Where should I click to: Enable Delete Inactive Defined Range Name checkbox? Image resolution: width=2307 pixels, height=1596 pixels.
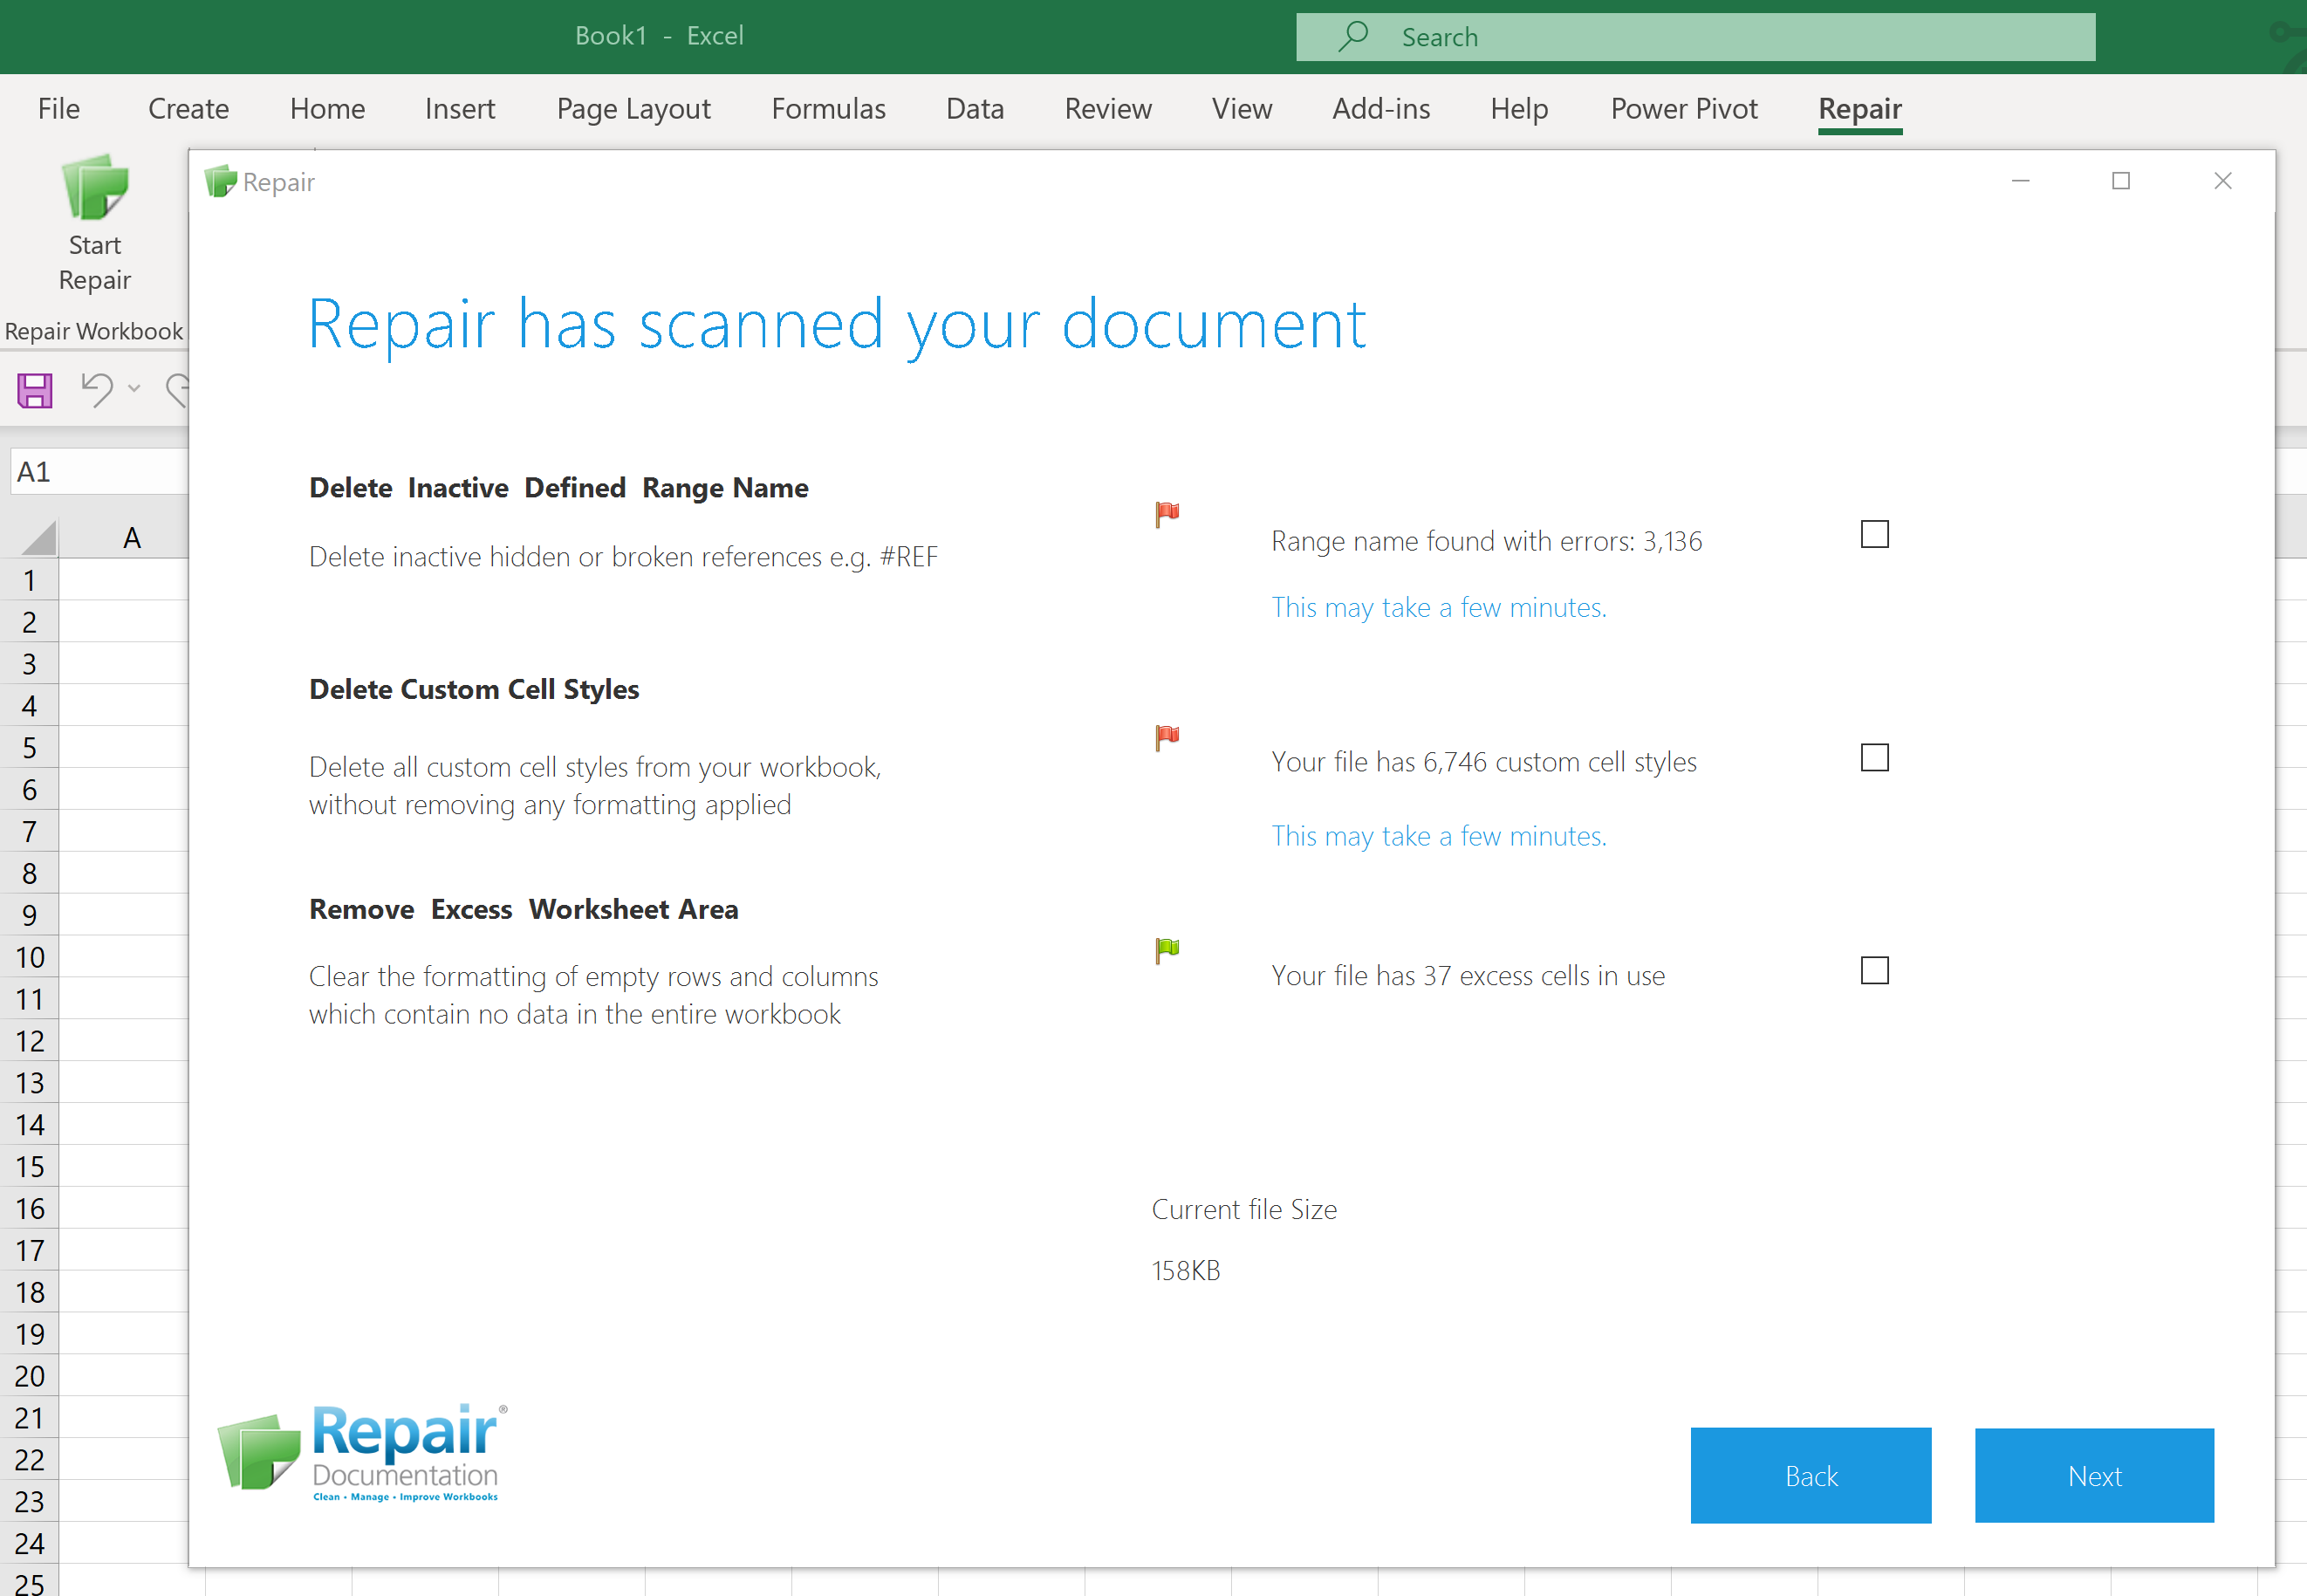click(1874, 534)
